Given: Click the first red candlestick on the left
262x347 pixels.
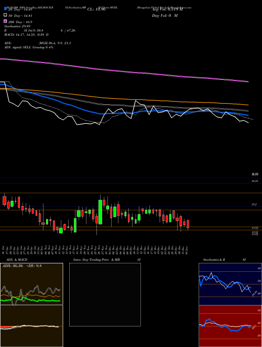Looking at the screenshot, I should pos(4,200).
